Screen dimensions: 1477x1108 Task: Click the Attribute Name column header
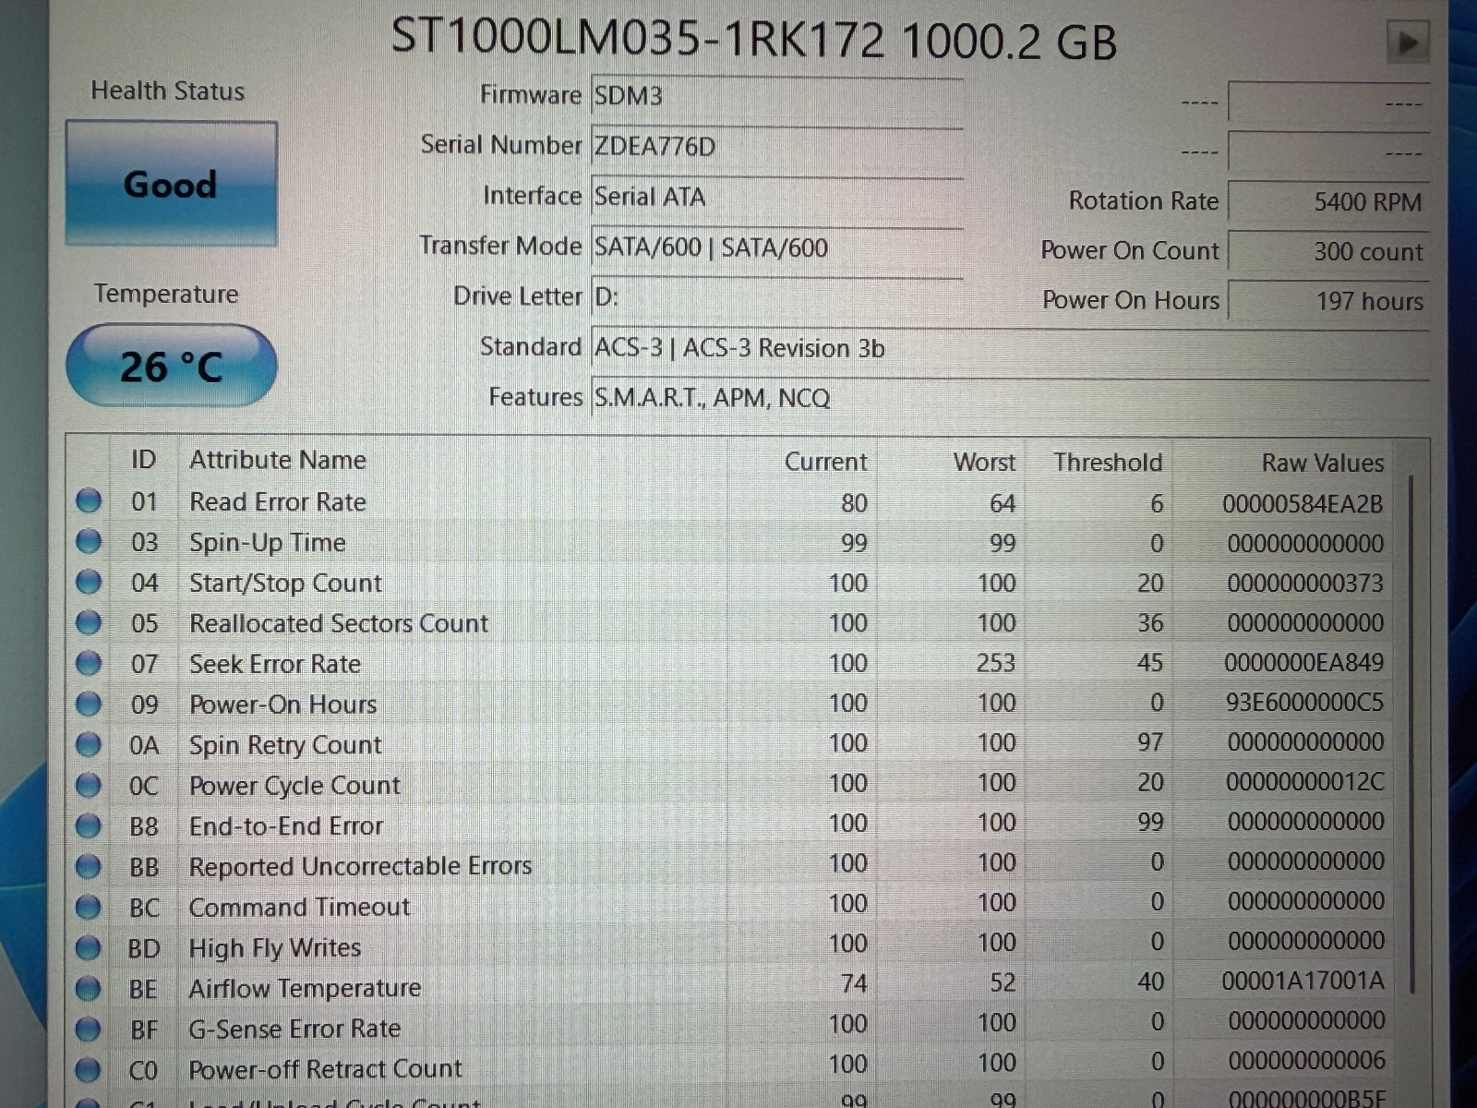pyautogui.click(x=278, y=460)
